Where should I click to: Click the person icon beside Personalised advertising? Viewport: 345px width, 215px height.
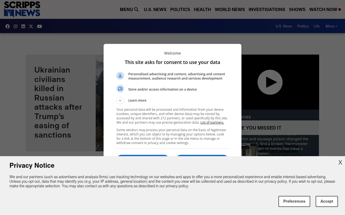tap(120, 76)
